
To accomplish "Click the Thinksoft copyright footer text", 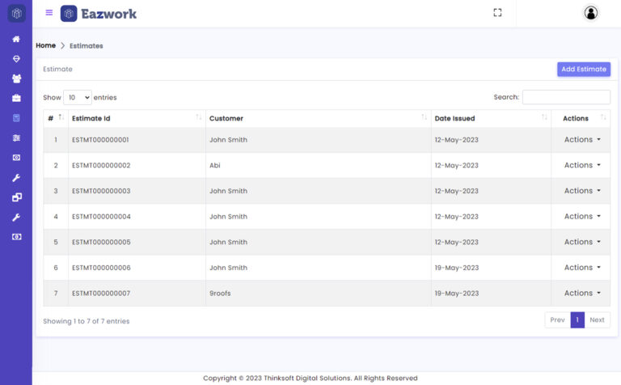I will coord(310,379).
